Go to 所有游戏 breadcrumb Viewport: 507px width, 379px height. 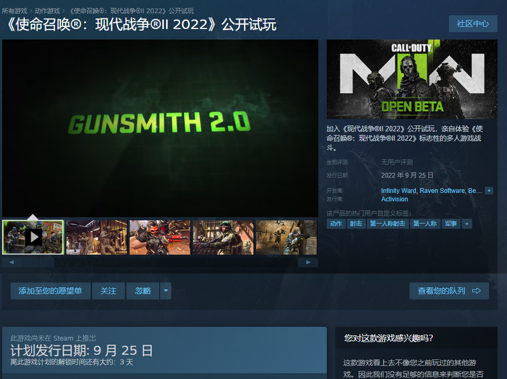(15, 11)
